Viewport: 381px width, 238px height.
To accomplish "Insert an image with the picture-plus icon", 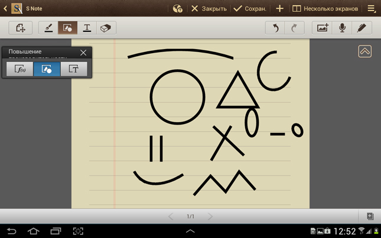I will point(322,28).
